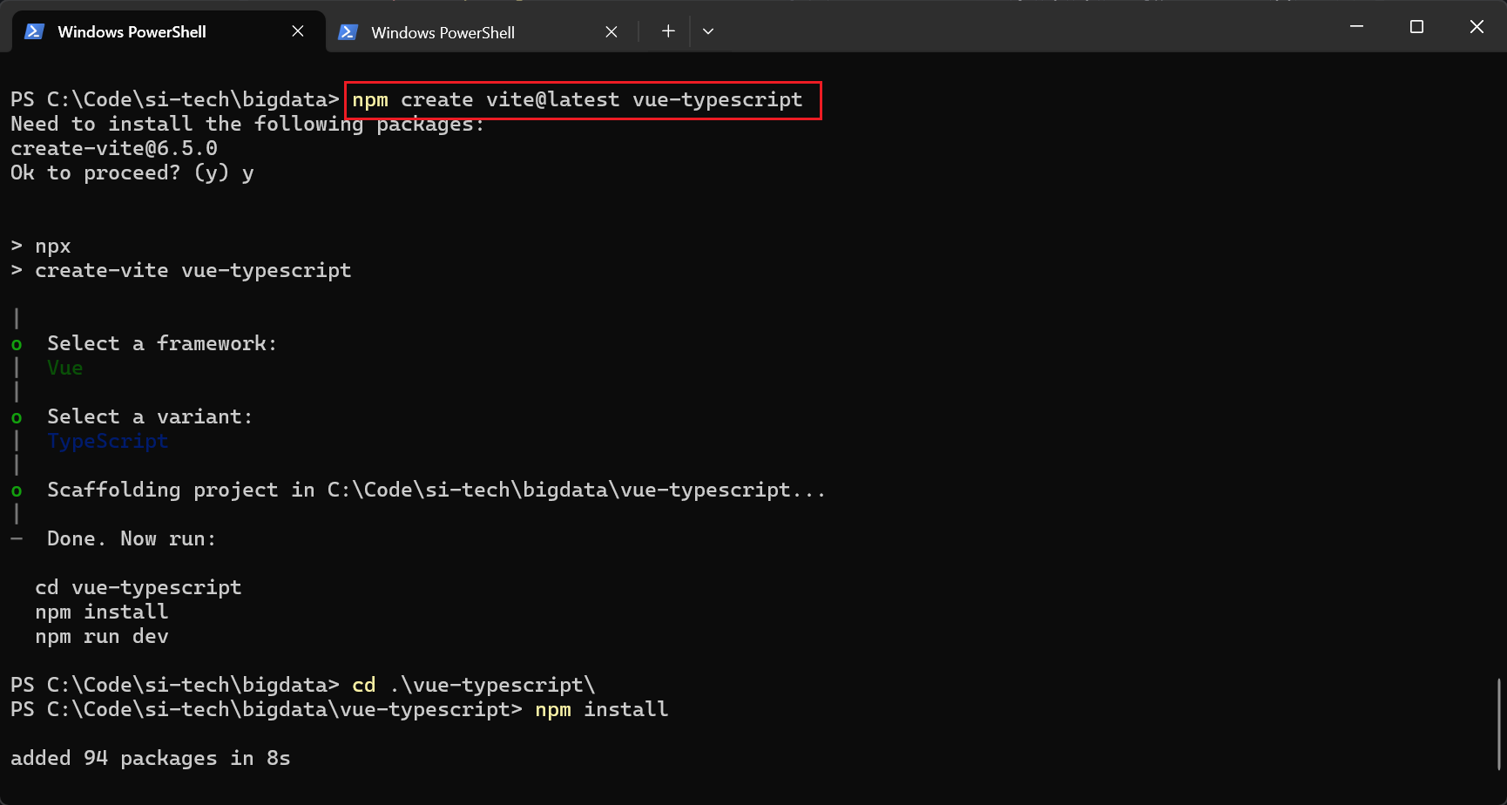Click the create-vite@6.5.0 package name line

[x=114, y=148]
